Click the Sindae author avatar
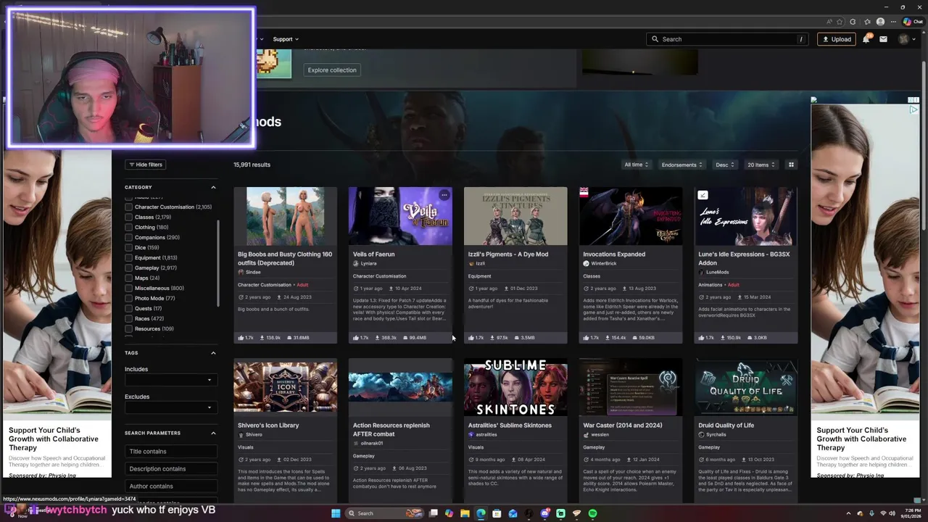The image size is (928, 522). pyautogui.click(x=241, y=273)
